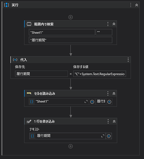Edit the "履行期間" search value field
This screenshot has height=159, width=144.
coord(70,40)
